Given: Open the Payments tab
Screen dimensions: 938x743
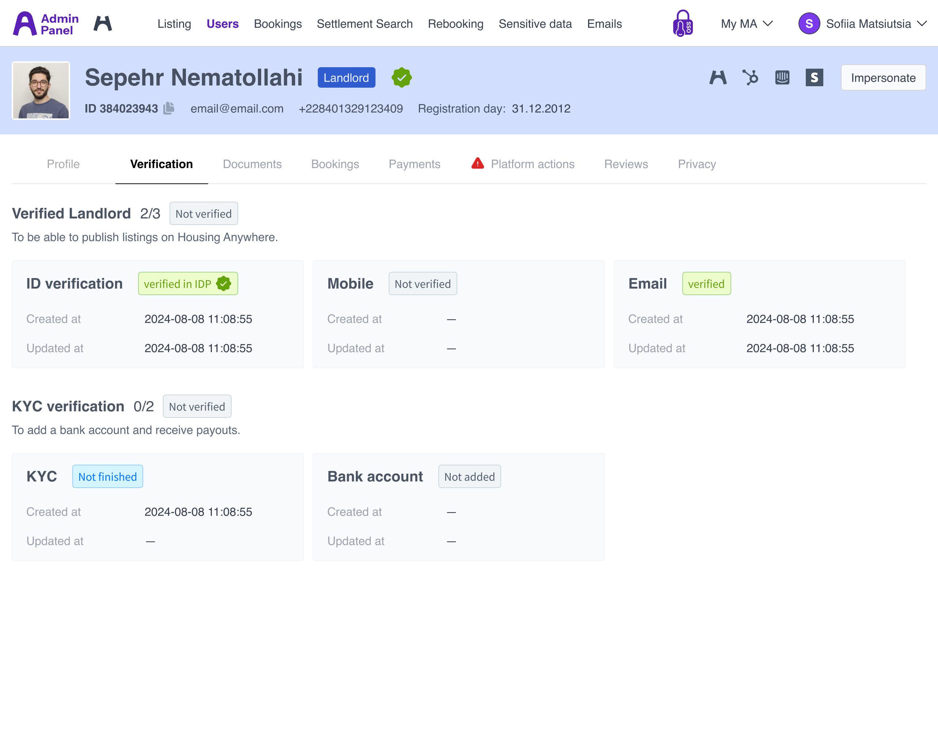Looking at the screenshot, I should click(414, 164).
